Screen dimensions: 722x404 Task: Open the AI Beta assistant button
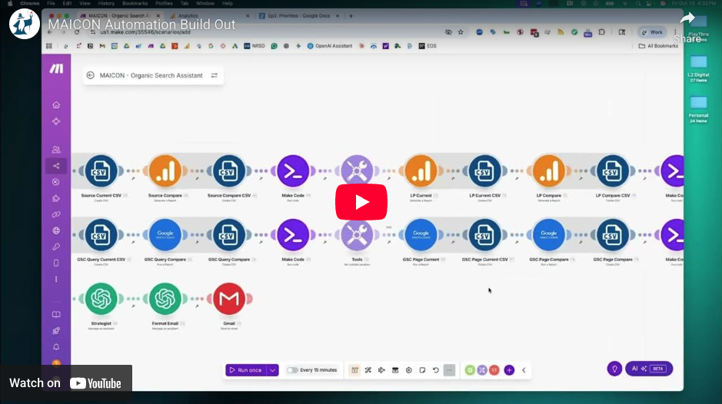pyautogui.click(x=649, y=369)
